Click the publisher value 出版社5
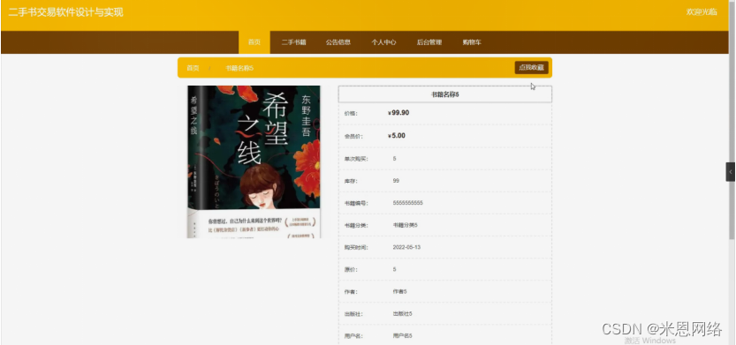This screenshot has width=736, height=345. (x=402, y=313)
